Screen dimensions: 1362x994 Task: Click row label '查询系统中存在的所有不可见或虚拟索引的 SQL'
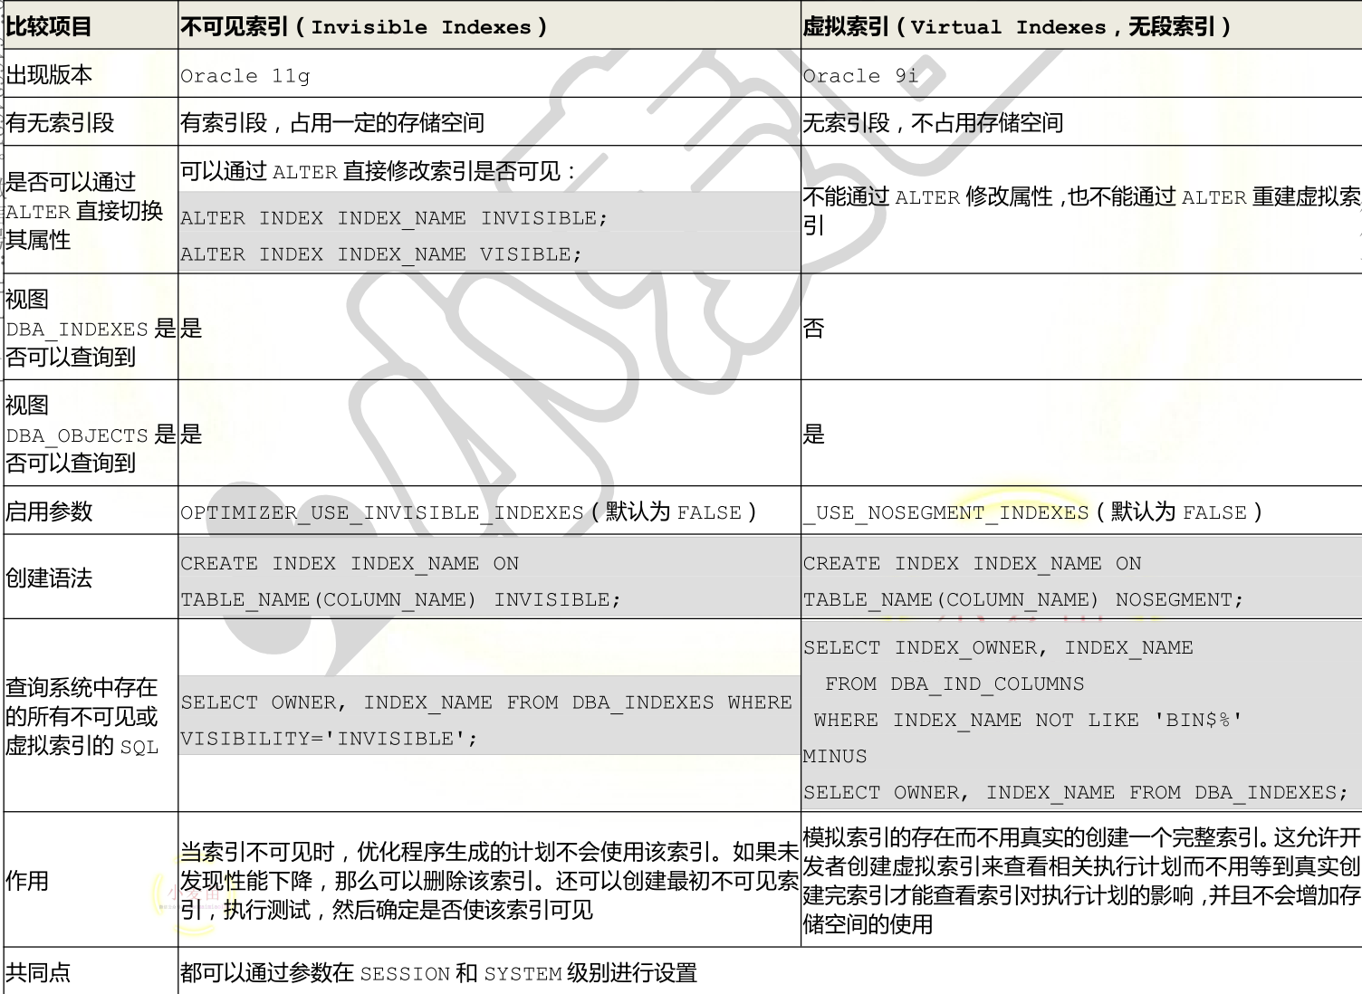point(82,716)
